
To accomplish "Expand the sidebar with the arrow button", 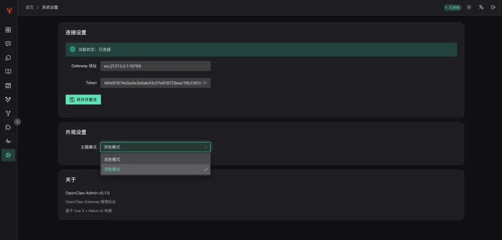I will pos(17,122).
